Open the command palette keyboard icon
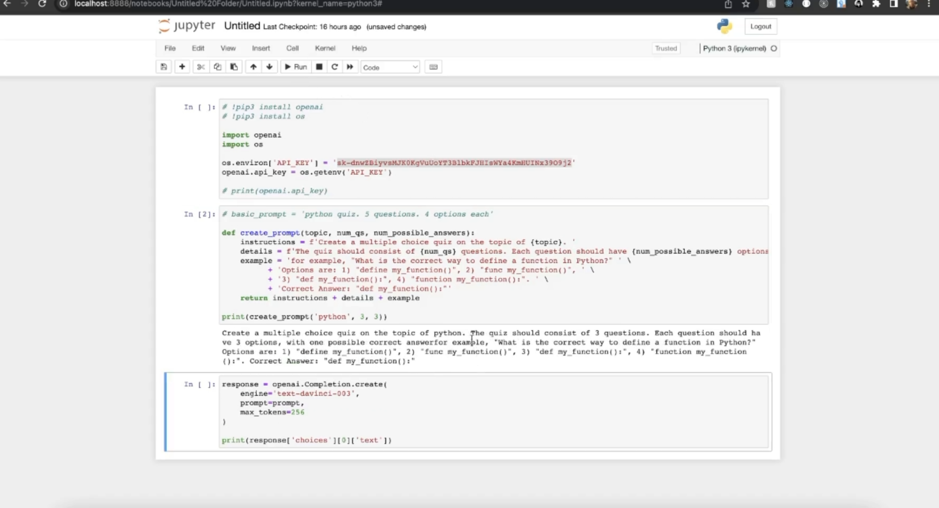 [433, 67]
